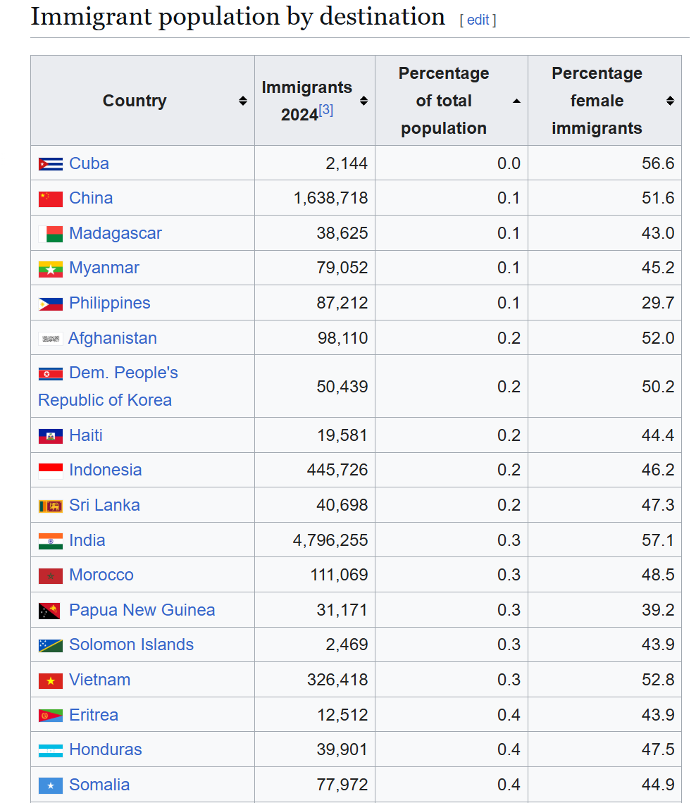Click the Myanmar flag icon
The image size is (696, 803).
51,269
